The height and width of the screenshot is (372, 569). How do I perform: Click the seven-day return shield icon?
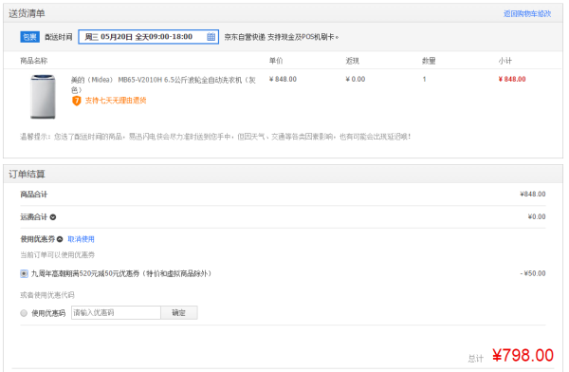[x=76, y=101]
